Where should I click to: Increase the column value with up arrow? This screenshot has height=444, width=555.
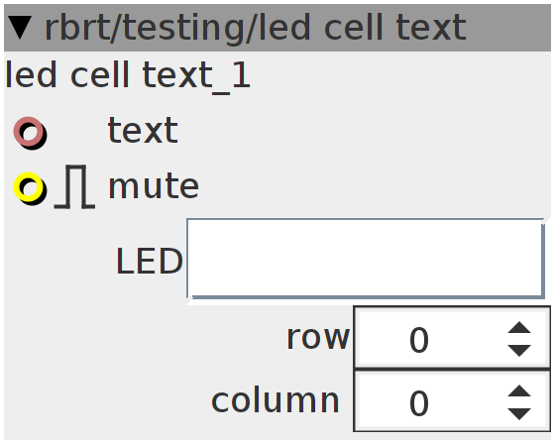519,390
